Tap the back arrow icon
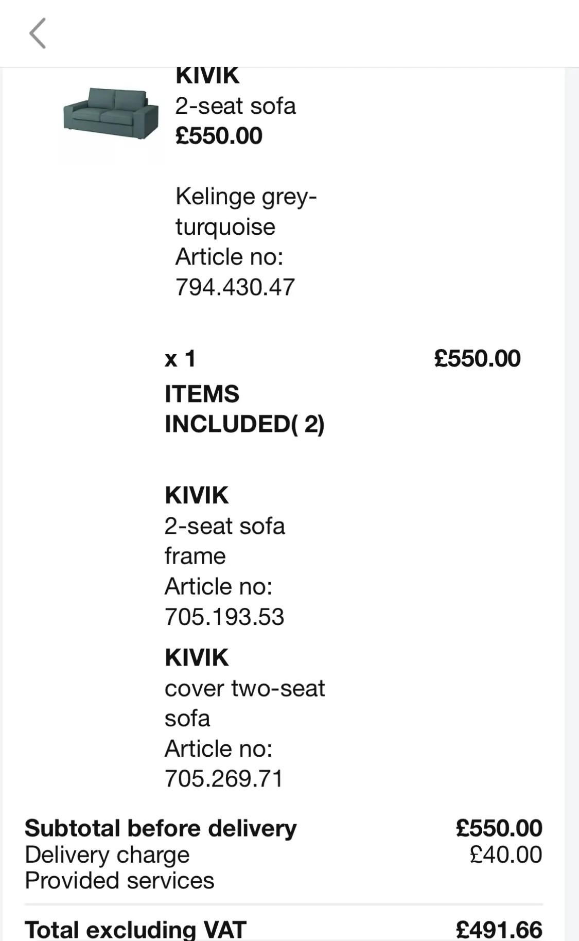Viewport: 579px width, 941px height. pyautogui.click(x=38, y=33)
